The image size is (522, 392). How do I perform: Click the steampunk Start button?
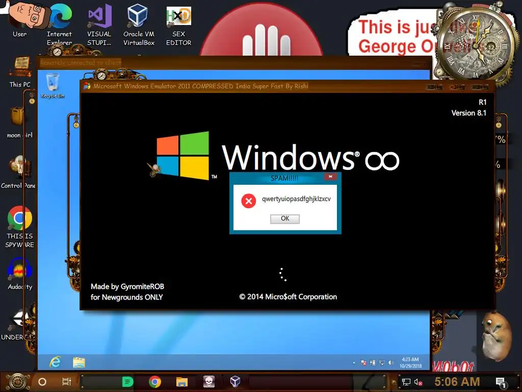(x=17, y=382)
